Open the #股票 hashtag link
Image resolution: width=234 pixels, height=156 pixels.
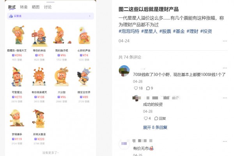pos(165,31)
